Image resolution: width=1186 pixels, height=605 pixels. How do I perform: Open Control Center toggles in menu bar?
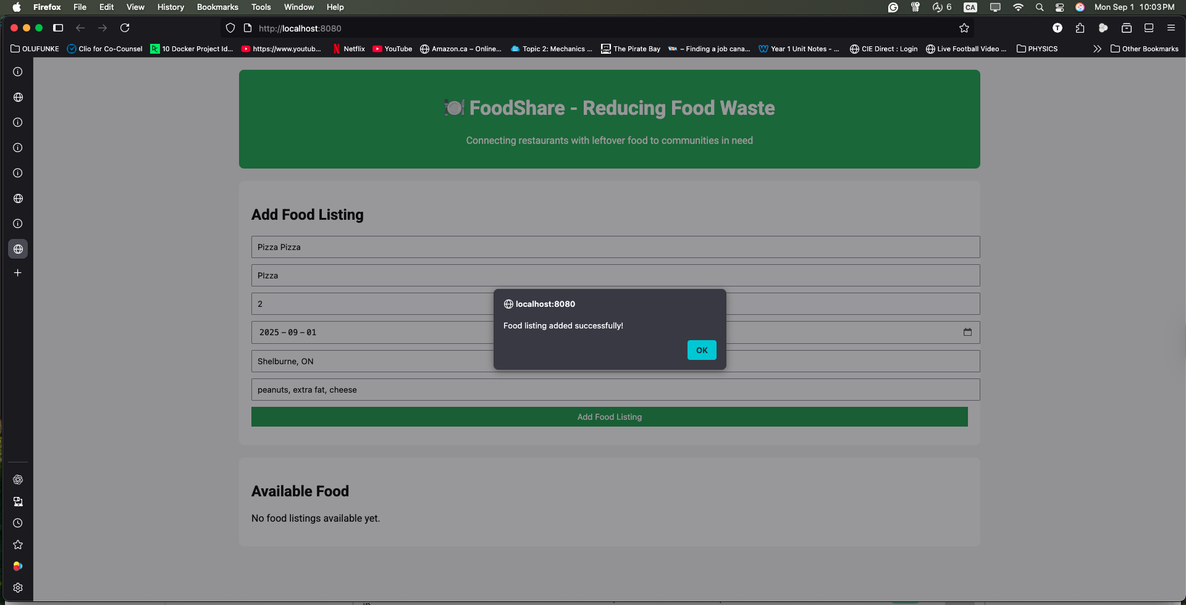coord(1059,7)
